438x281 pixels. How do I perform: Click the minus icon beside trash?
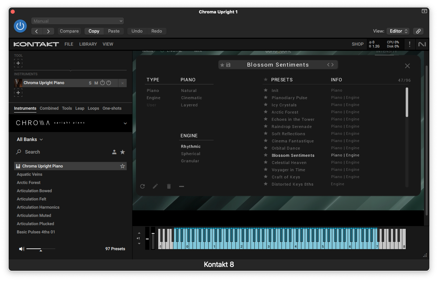tap(182, 186)
